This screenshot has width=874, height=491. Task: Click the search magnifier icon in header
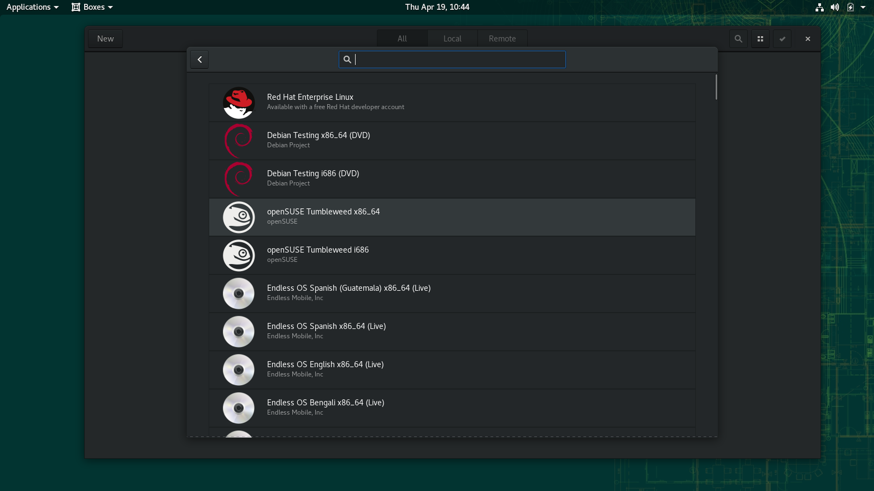point(738,39)
